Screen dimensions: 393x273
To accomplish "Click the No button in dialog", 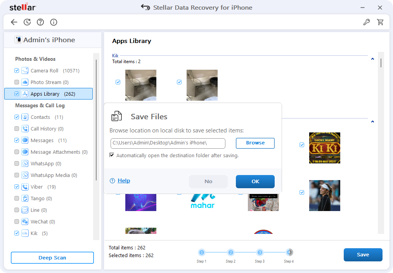I will click(x=208, y=181).
